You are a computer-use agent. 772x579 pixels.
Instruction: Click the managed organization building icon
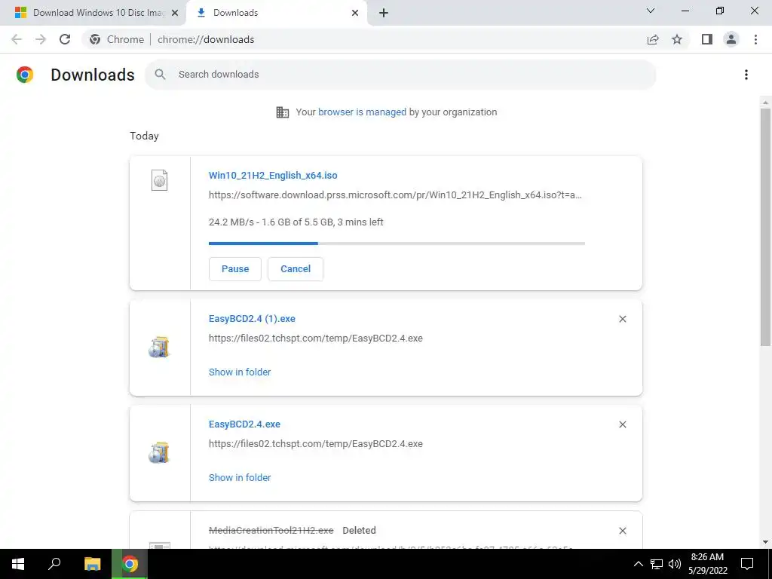[x=283, y=112]
